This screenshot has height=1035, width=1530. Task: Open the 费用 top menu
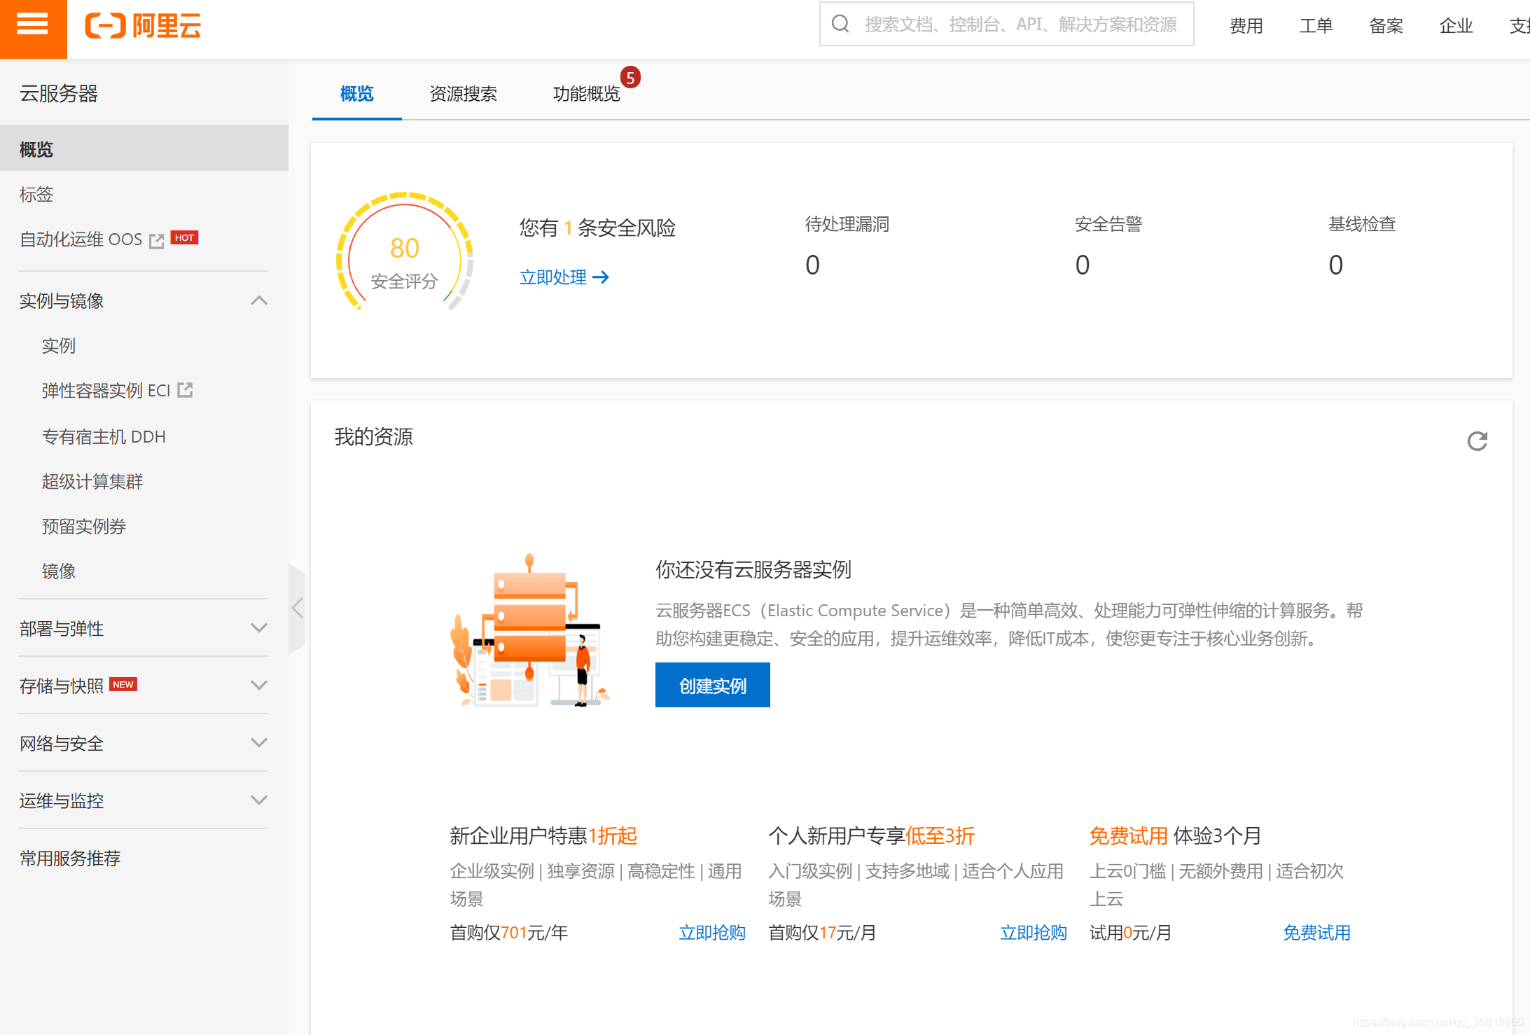[1246, 26]
